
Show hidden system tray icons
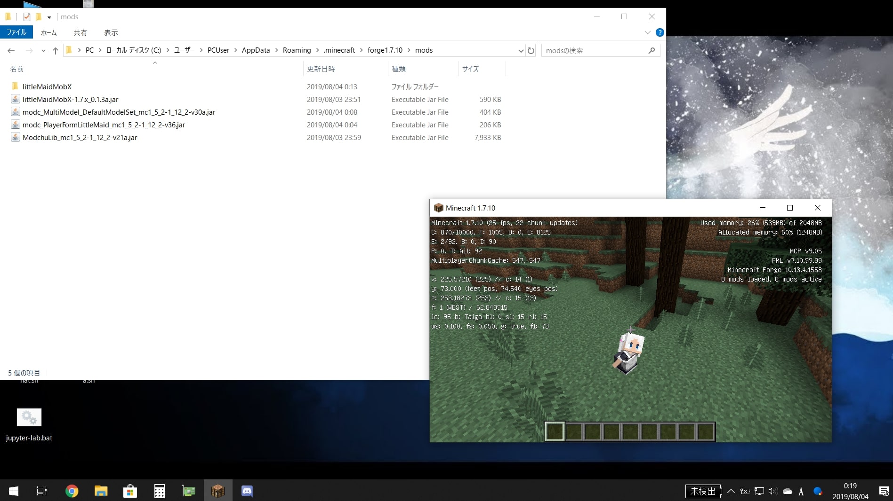pos(731,491)
